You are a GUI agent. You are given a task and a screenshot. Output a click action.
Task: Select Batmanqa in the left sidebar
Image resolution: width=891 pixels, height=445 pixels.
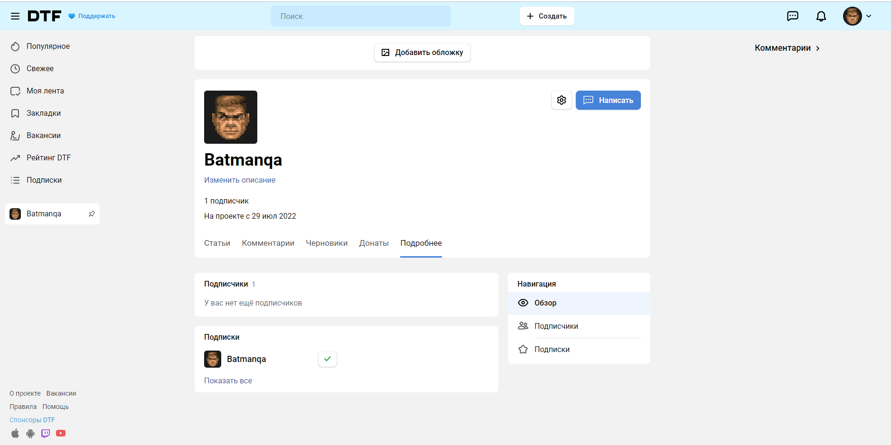point(52,214)
